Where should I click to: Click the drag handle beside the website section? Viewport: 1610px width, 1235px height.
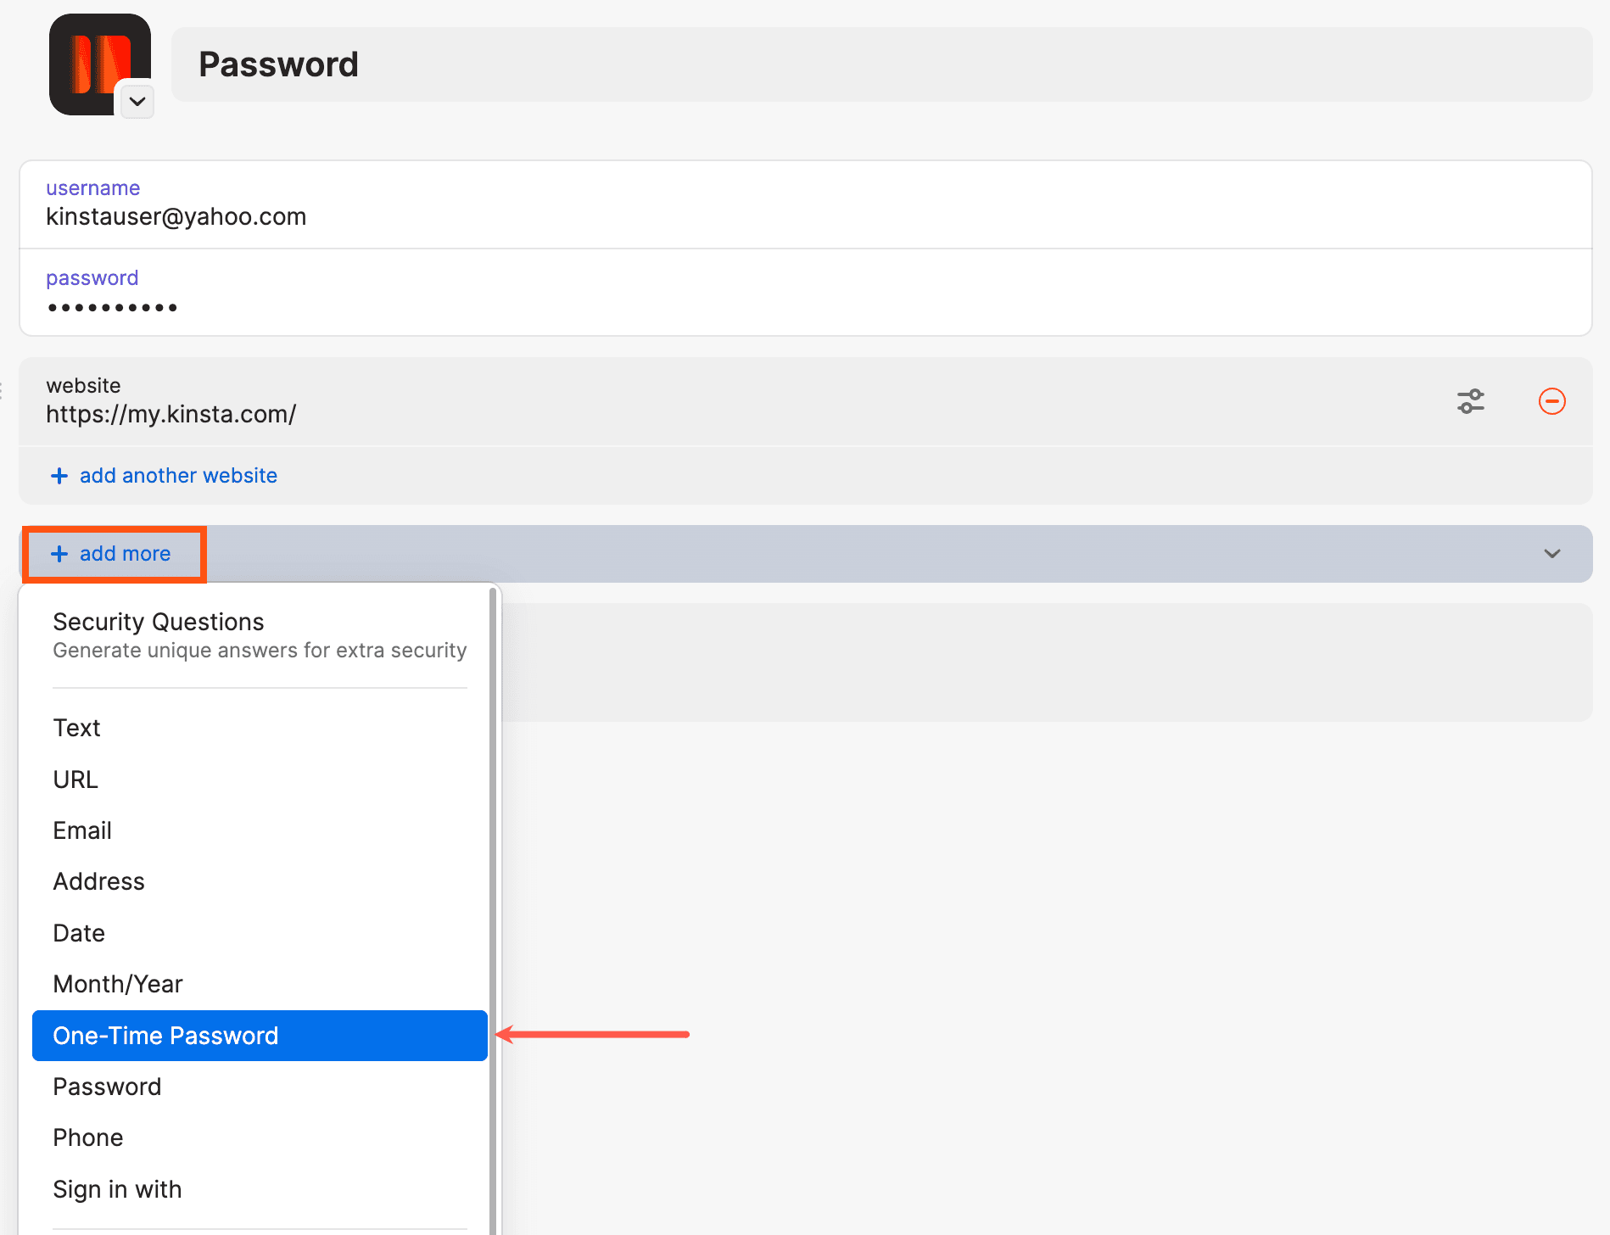pos(3,390)
